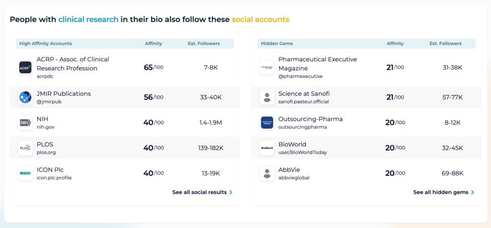Click the PLOS logo icon

click(x=25, y=148)
